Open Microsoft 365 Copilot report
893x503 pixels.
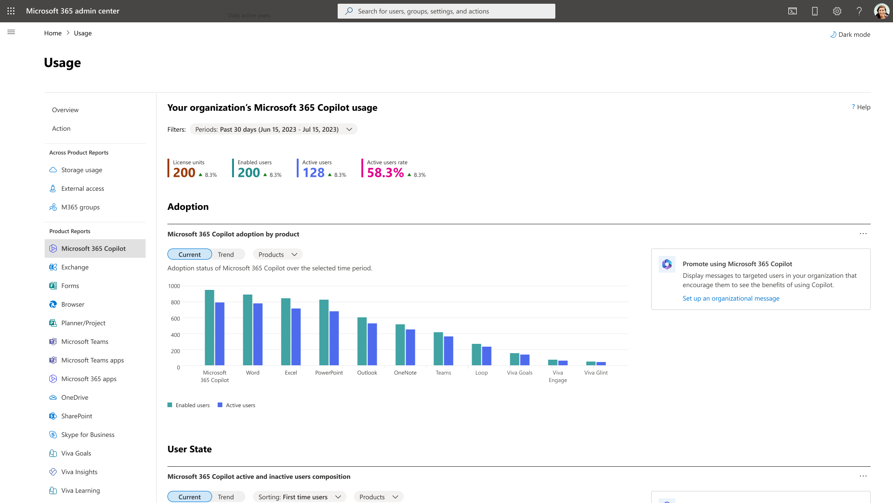point(95,248)
